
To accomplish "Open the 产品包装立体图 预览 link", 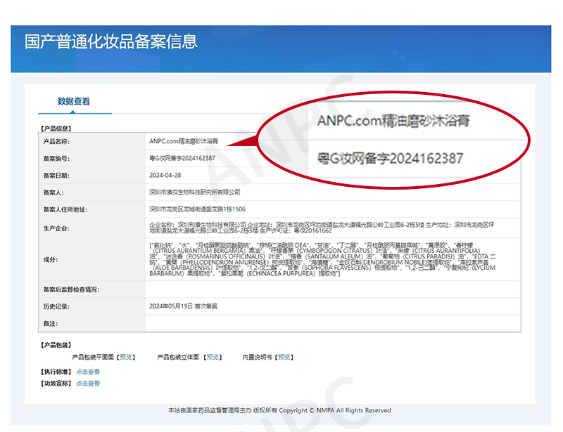I will 213,357.
